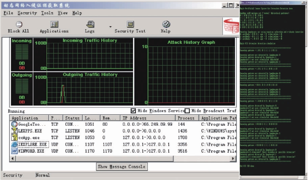
Task: Click the GoogleToo... application row icon
Action: click(14, 124)
